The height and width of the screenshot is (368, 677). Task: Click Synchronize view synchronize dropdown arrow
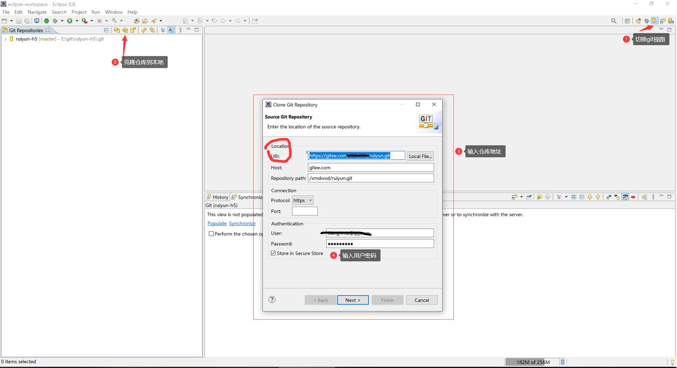tap(522, 197)
